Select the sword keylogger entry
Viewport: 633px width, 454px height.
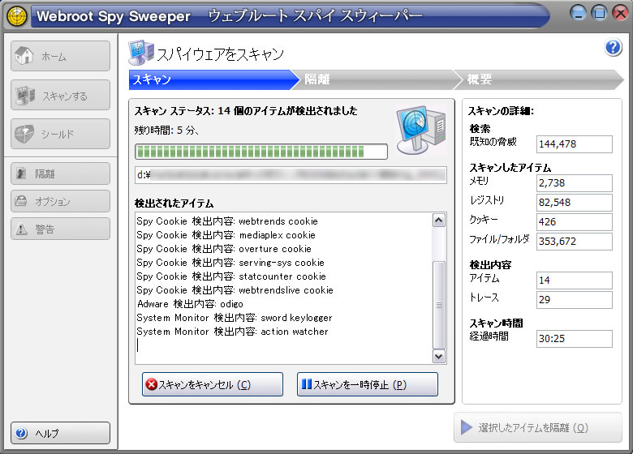click(x=235, y=317)
